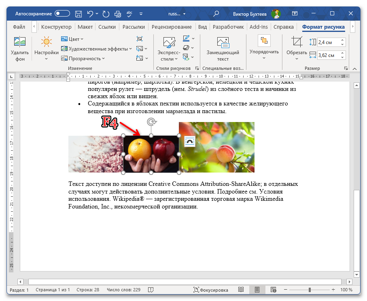The height and width of the screenshot is (301, 367).
Task: Click the proofing book icon in status bar
Action: [x=151, y=290]
